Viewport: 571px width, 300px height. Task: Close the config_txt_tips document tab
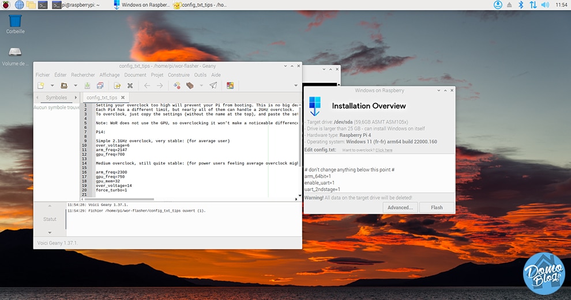[x=123, y=97]
